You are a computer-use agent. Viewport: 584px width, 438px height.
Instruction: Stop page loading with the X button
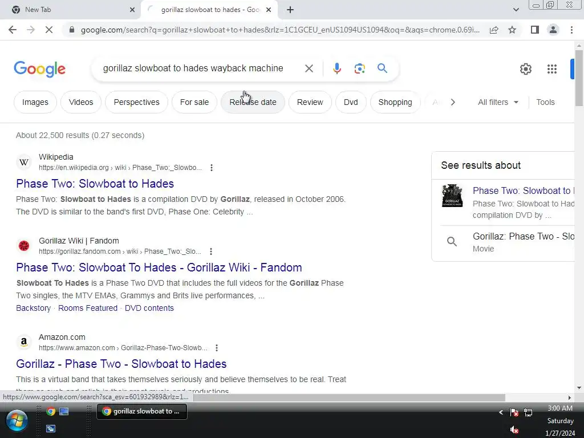pyautogui.click(x=49, y=30)
